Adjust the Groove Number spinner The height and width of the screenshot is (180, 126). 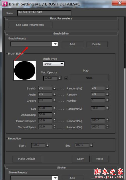107,100
